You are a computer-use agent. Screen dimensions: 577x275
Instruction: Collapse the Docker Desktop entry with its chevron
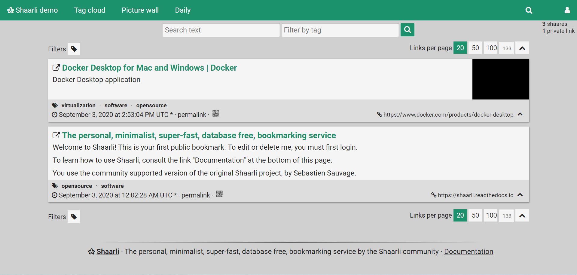point(520,114)
